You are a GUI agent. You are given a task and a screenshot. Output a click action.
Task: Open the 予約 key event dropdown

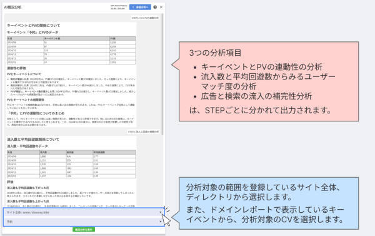[84, 222]
